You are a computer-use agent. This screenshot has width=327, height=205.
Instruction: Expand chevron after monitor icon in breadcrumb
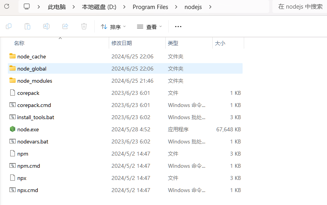38,7
